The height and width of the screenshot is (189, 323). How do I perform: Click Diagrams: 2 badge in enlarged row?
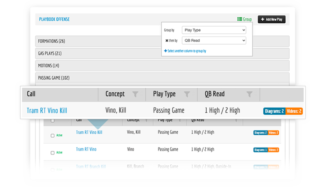(x=274, y=111)
